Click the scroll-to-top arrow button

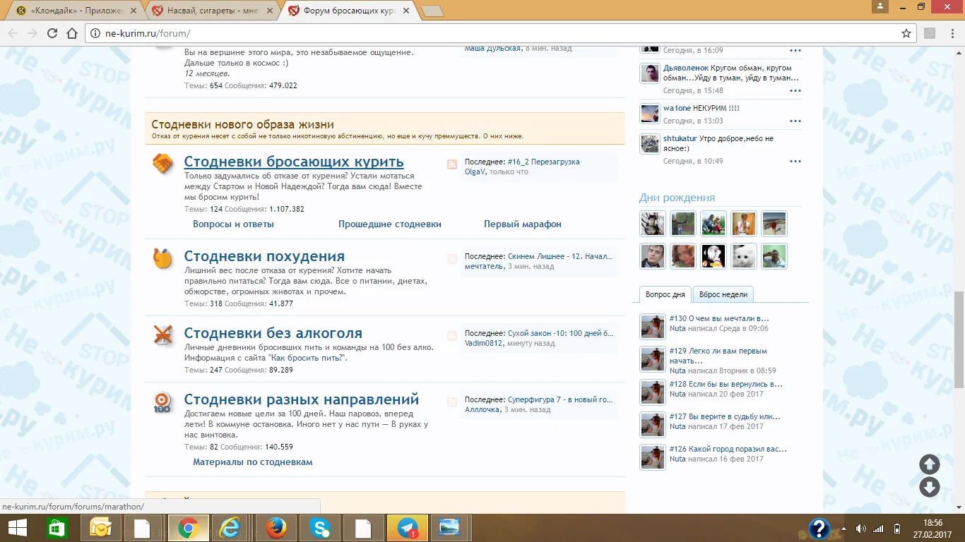coord(930,464)
